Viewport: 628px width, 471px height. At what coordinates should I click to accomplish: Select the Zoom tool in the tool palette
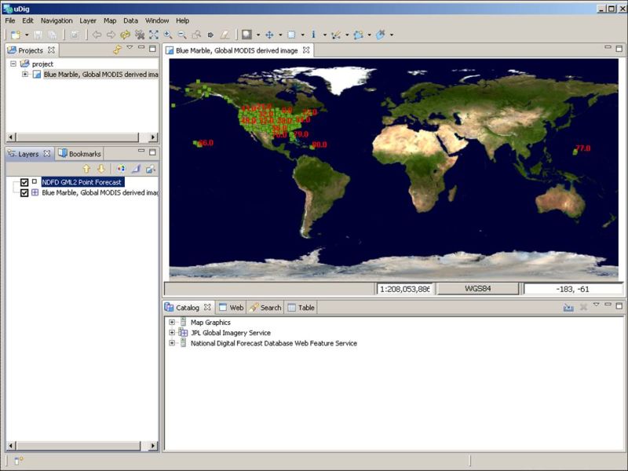(x=246, y=35)
